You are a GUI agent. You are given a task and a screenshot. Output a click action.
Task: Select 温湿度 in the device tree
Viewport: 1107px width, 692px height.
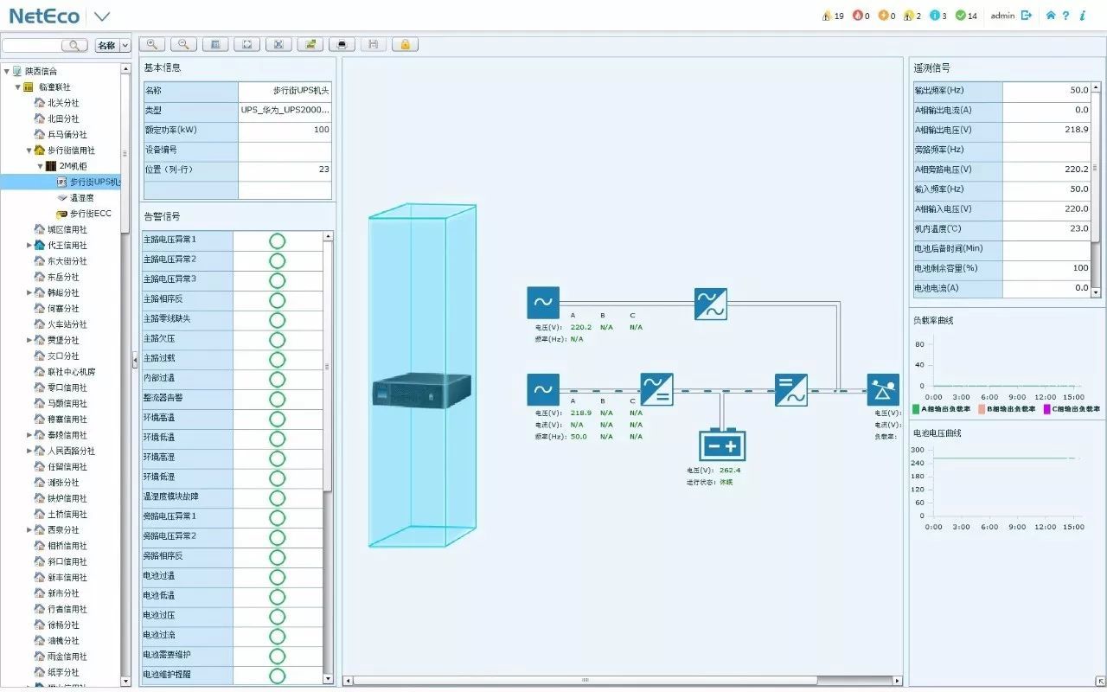point(81,198)
